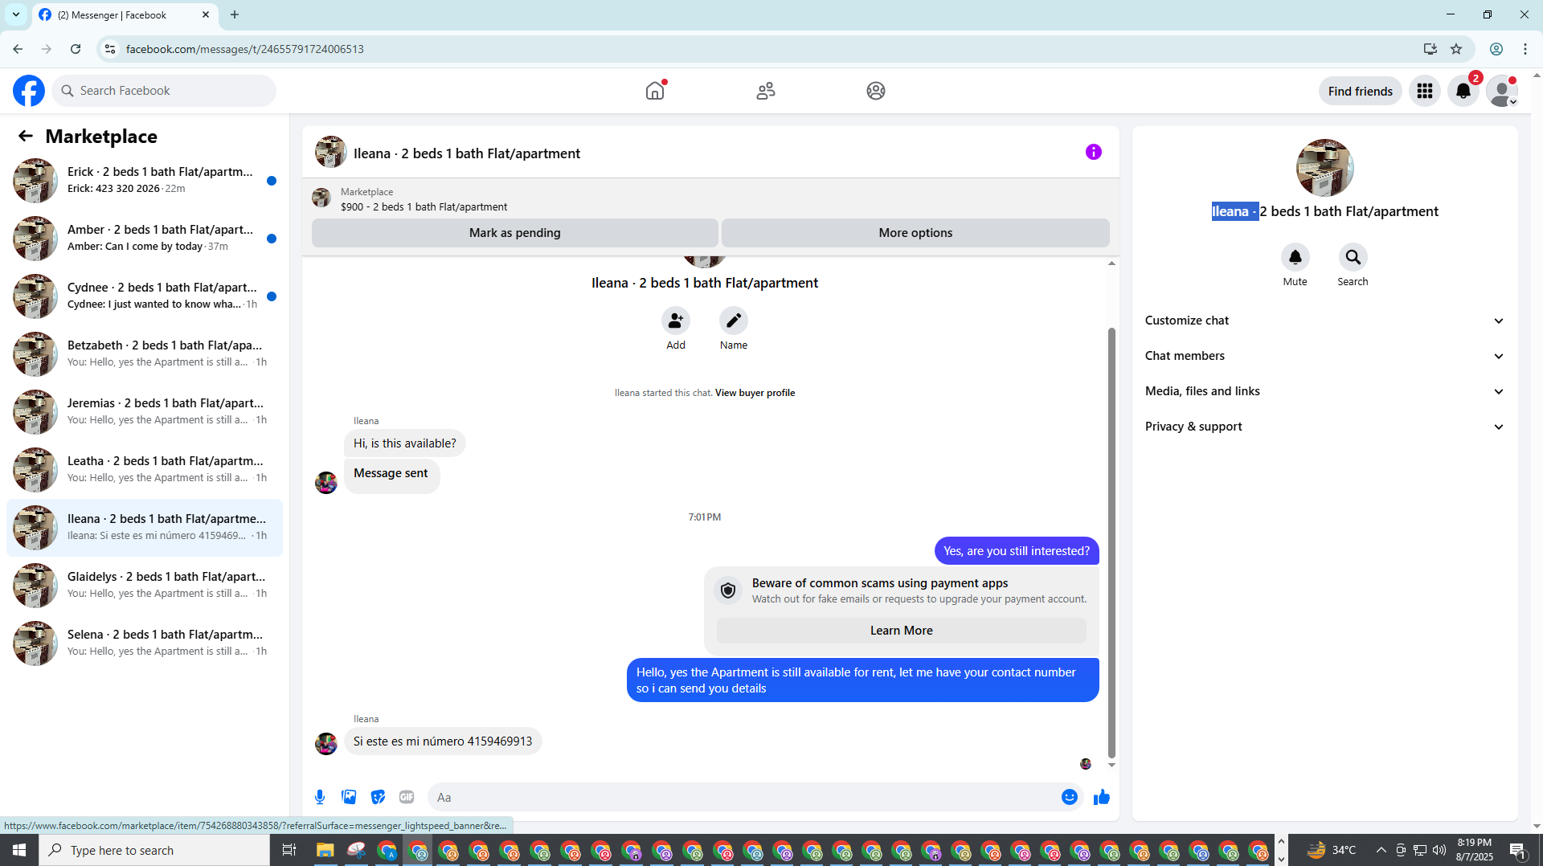Open Selena's apartment conversation
Image resolution: width=1543 pixels, height=866 pixels.
[x=145, y=643]
